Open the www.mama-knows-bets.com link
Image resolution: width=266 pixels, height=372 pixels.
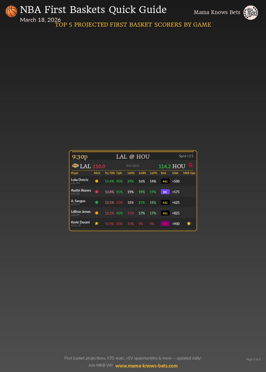(x=147, y=366)
